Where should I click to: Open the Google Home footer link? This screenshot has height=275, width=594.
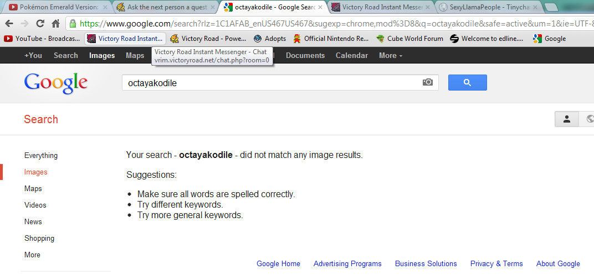(x=278, y=263)
